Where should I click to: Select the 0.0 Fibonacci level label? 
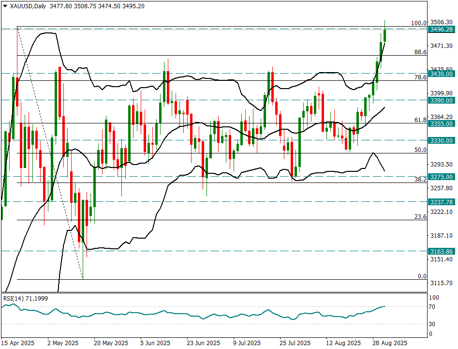click(x=422, y=276)
